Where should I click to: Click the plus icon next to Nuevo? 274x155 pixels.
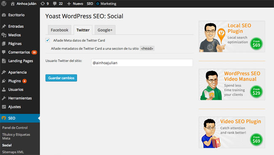tap(69, 3)
